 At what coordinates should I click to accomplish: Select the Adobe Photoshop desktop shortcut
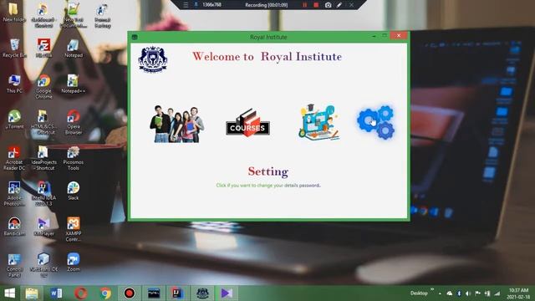click(x=14, y=194)
